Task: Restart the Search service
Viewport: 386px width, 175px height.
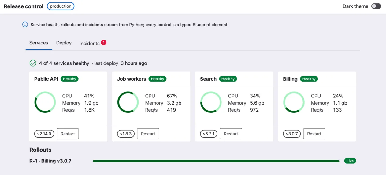Action: coord(231,134)
